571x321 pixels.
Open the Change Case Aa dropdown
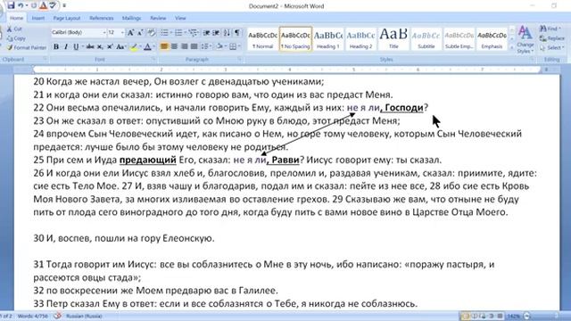tap(120, 46)
